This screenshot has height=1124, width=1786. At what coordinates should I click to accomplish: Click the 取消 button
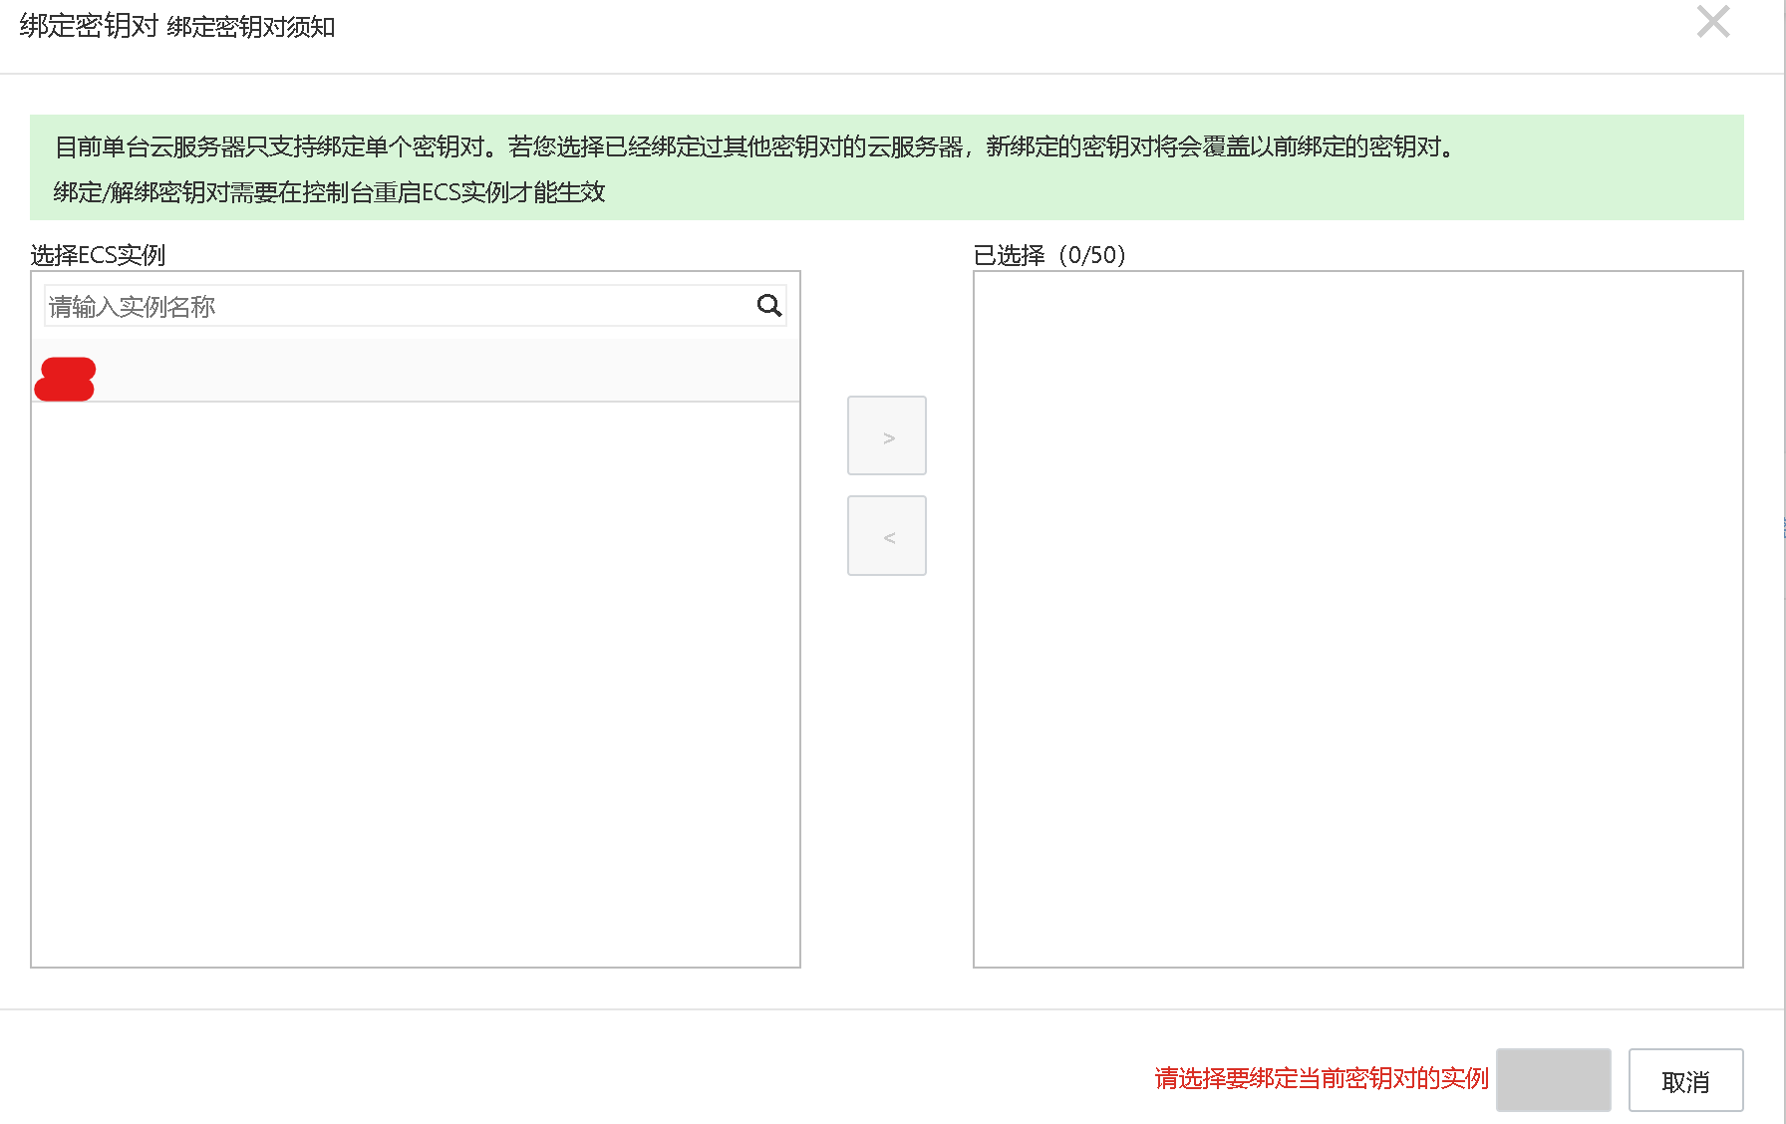(x=1685, y=1080)
